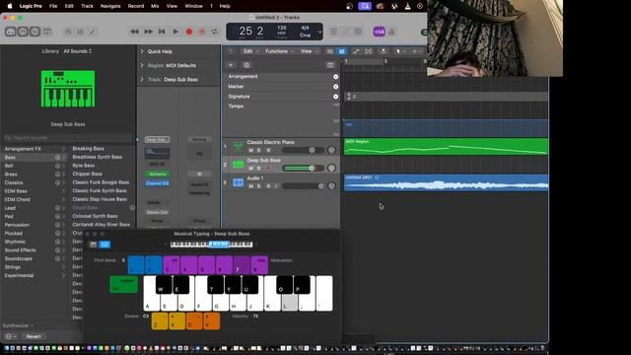Click the Capture Recording button
The image size is (631, 355).
(202, 32)
